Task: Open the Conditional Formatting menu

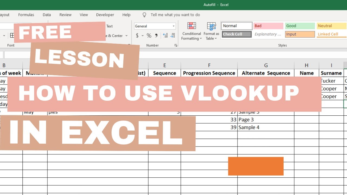Action: click(x=191, y=31)
